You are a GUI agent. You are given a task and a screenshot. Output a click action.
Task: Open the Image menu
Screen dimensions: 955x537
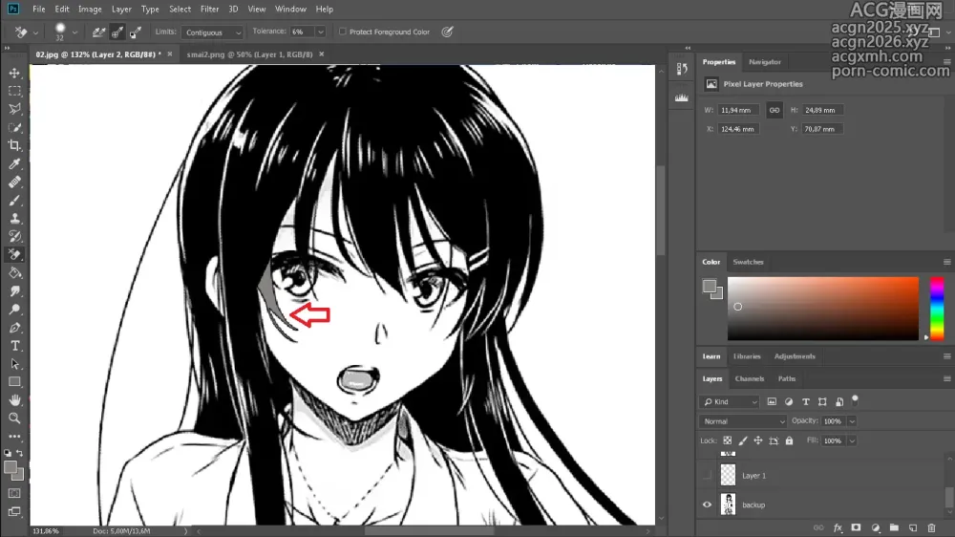90,10
